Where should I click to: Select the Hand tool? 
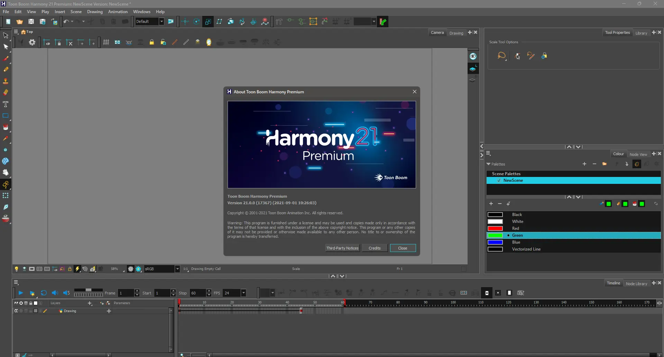(6, 172)
